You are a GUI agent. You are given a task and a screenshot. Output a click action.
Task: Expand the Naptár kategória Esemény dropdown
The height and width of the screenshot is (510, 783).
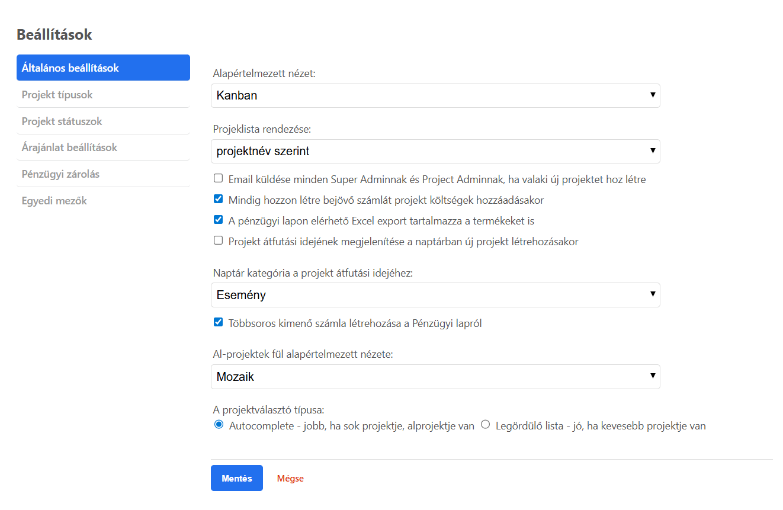(435, 295)
